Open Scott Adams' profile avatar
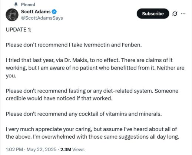 12,15
